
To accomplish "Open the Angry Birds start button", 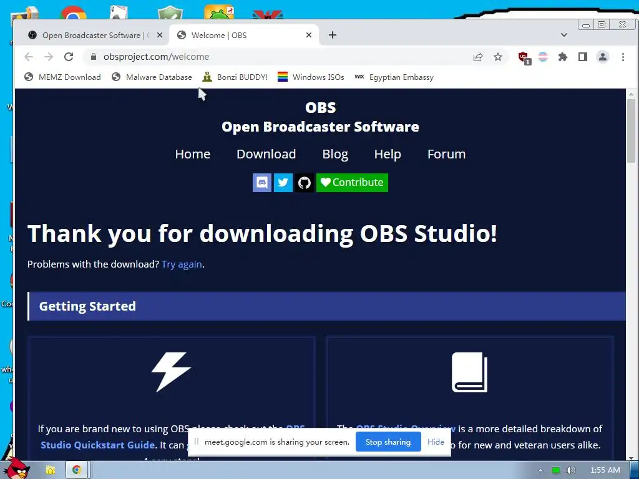I will click(x=16, y=468).
